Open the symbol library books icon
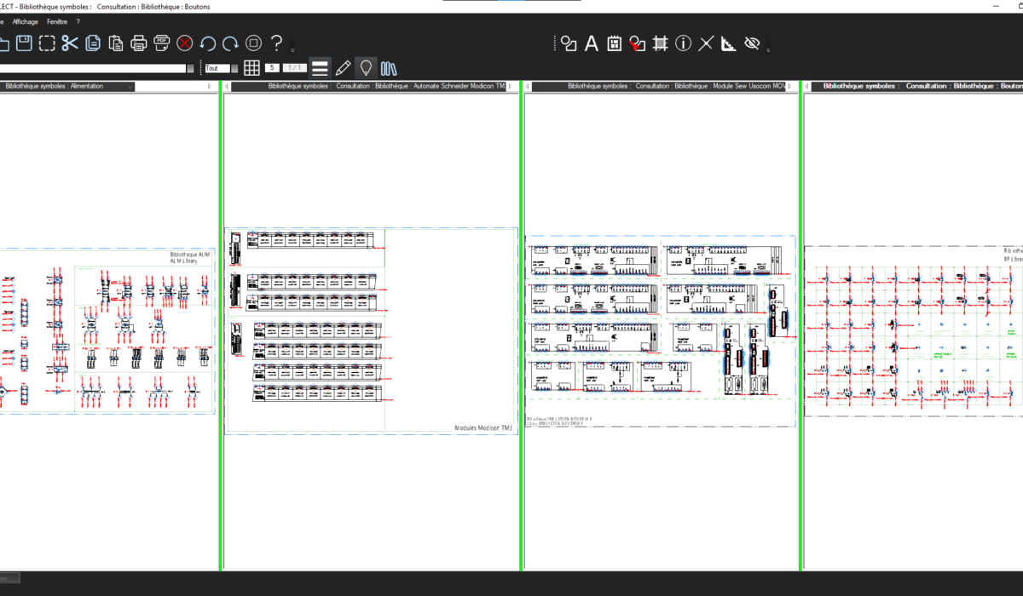Screen dimensions: 1023x596 point(390,68)
